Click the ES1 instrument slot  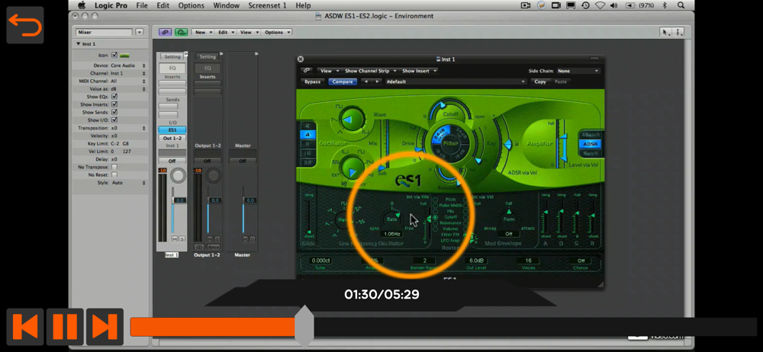point(172,130)
